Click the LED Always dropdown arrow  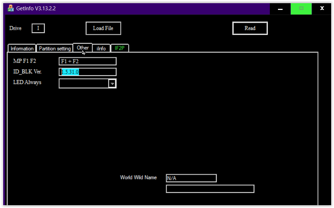tap(113, 83)
